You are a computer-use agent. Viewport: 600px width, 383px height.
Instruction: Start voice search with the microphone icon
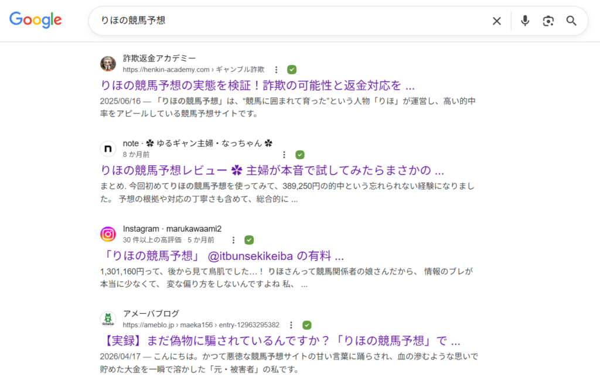pos(525,20)
